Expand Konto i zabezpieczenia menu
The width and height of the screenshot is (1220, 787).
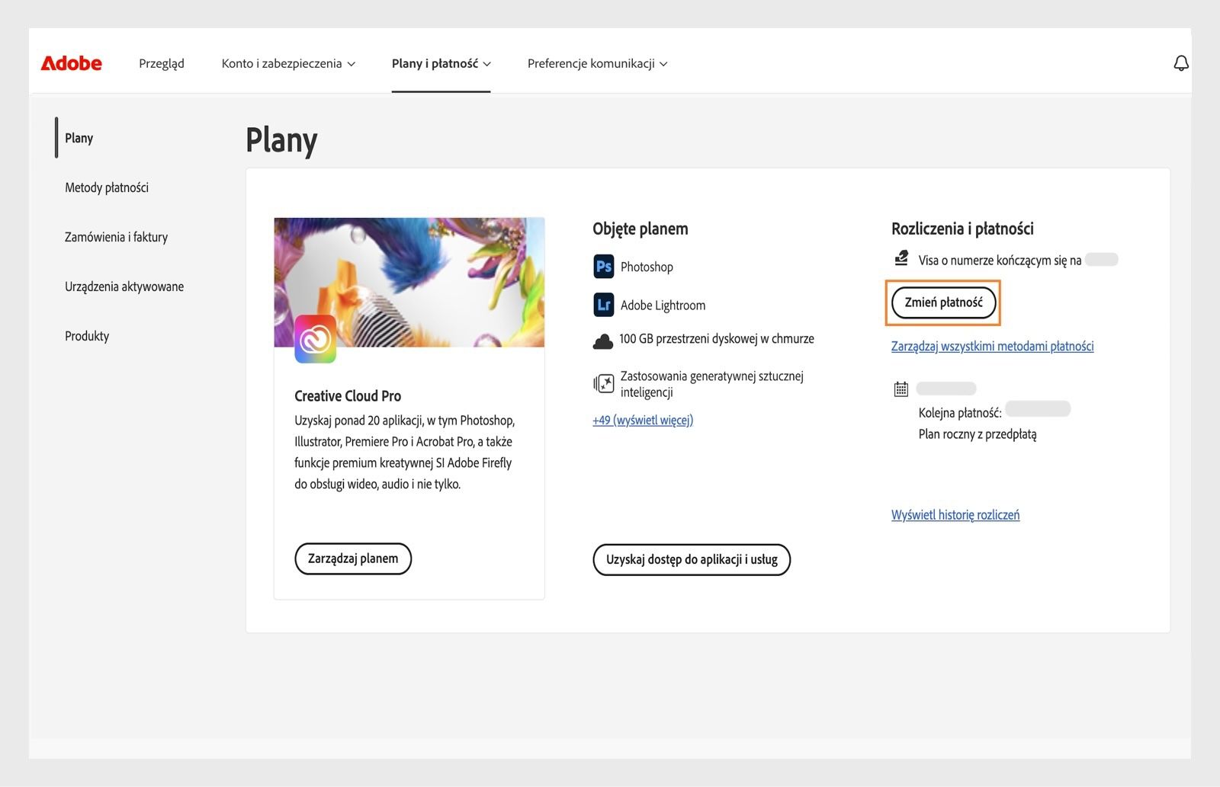(288, 63)
